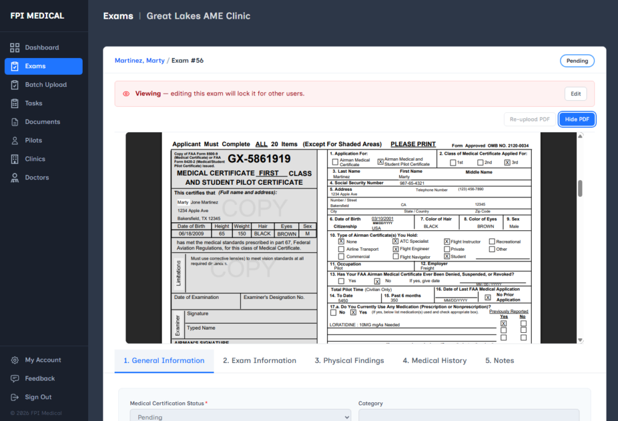Click the Tasks list icon
Image resolution: width=618 pixels, height=421 pixels.
click(14, 103)
